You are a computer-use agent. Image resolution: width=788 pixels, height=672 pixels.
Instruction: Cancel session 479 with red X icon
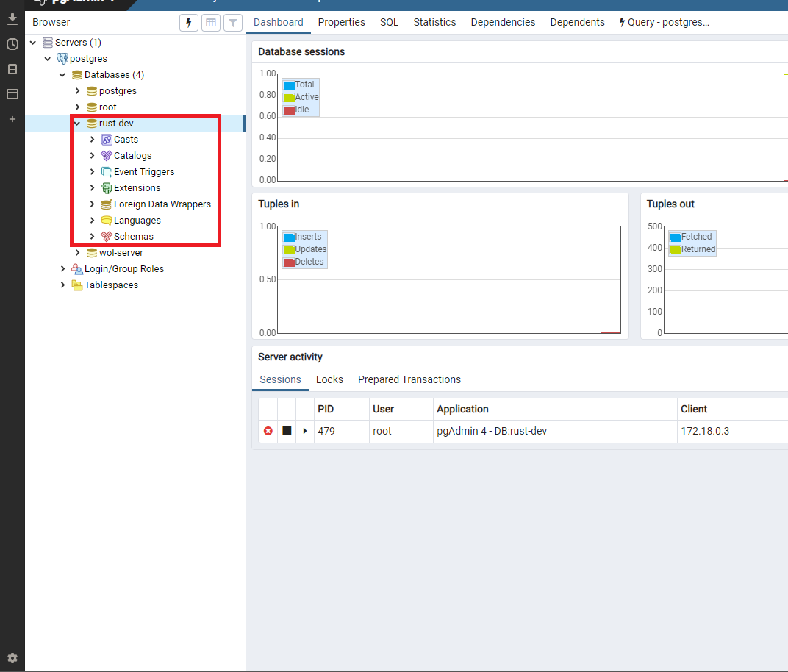pyautogui.click(x=268, y=431)
